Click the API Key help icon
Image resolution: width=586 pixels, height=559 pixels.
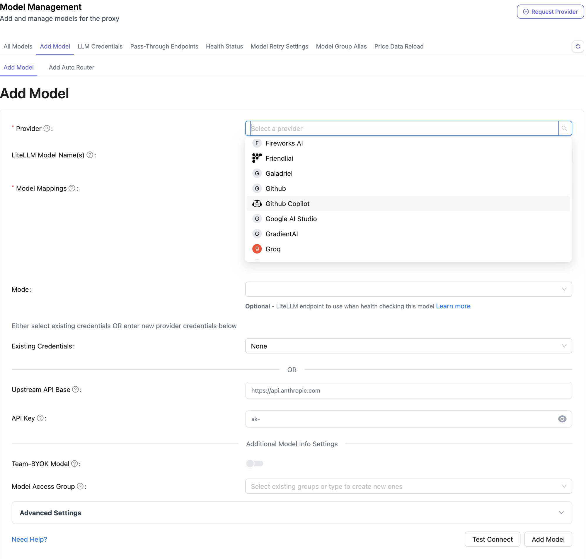[x=40, y=418]
